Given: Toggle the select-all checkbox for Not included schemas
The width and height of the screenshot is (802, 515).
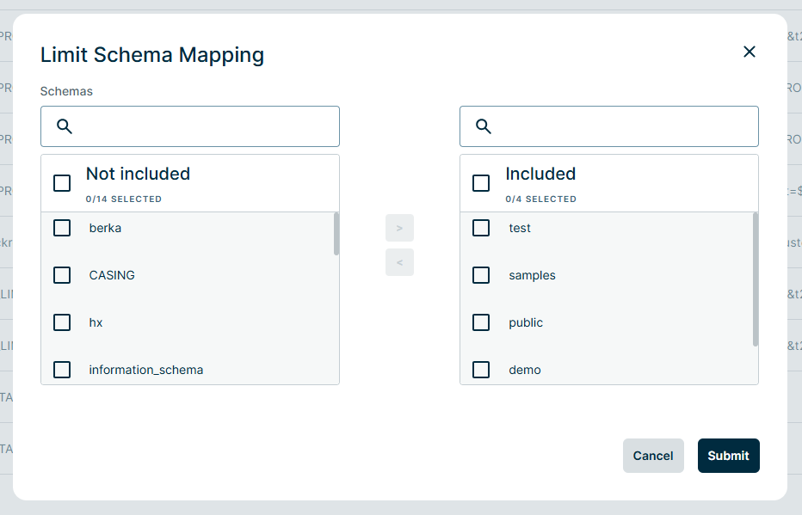Looking at the screenshot, I should point(61,183).
